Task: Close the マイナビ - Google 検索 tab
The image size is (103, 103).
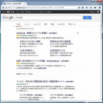Action: (x=25, y=4)
